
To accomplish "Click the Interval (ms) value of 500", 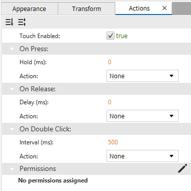I will pos(113,142).
